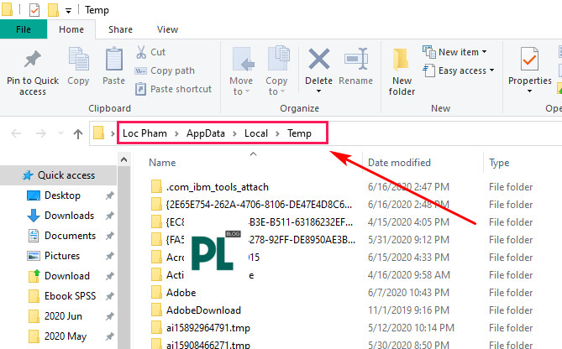Go forward with the Forward arrow

click(41, 134)
